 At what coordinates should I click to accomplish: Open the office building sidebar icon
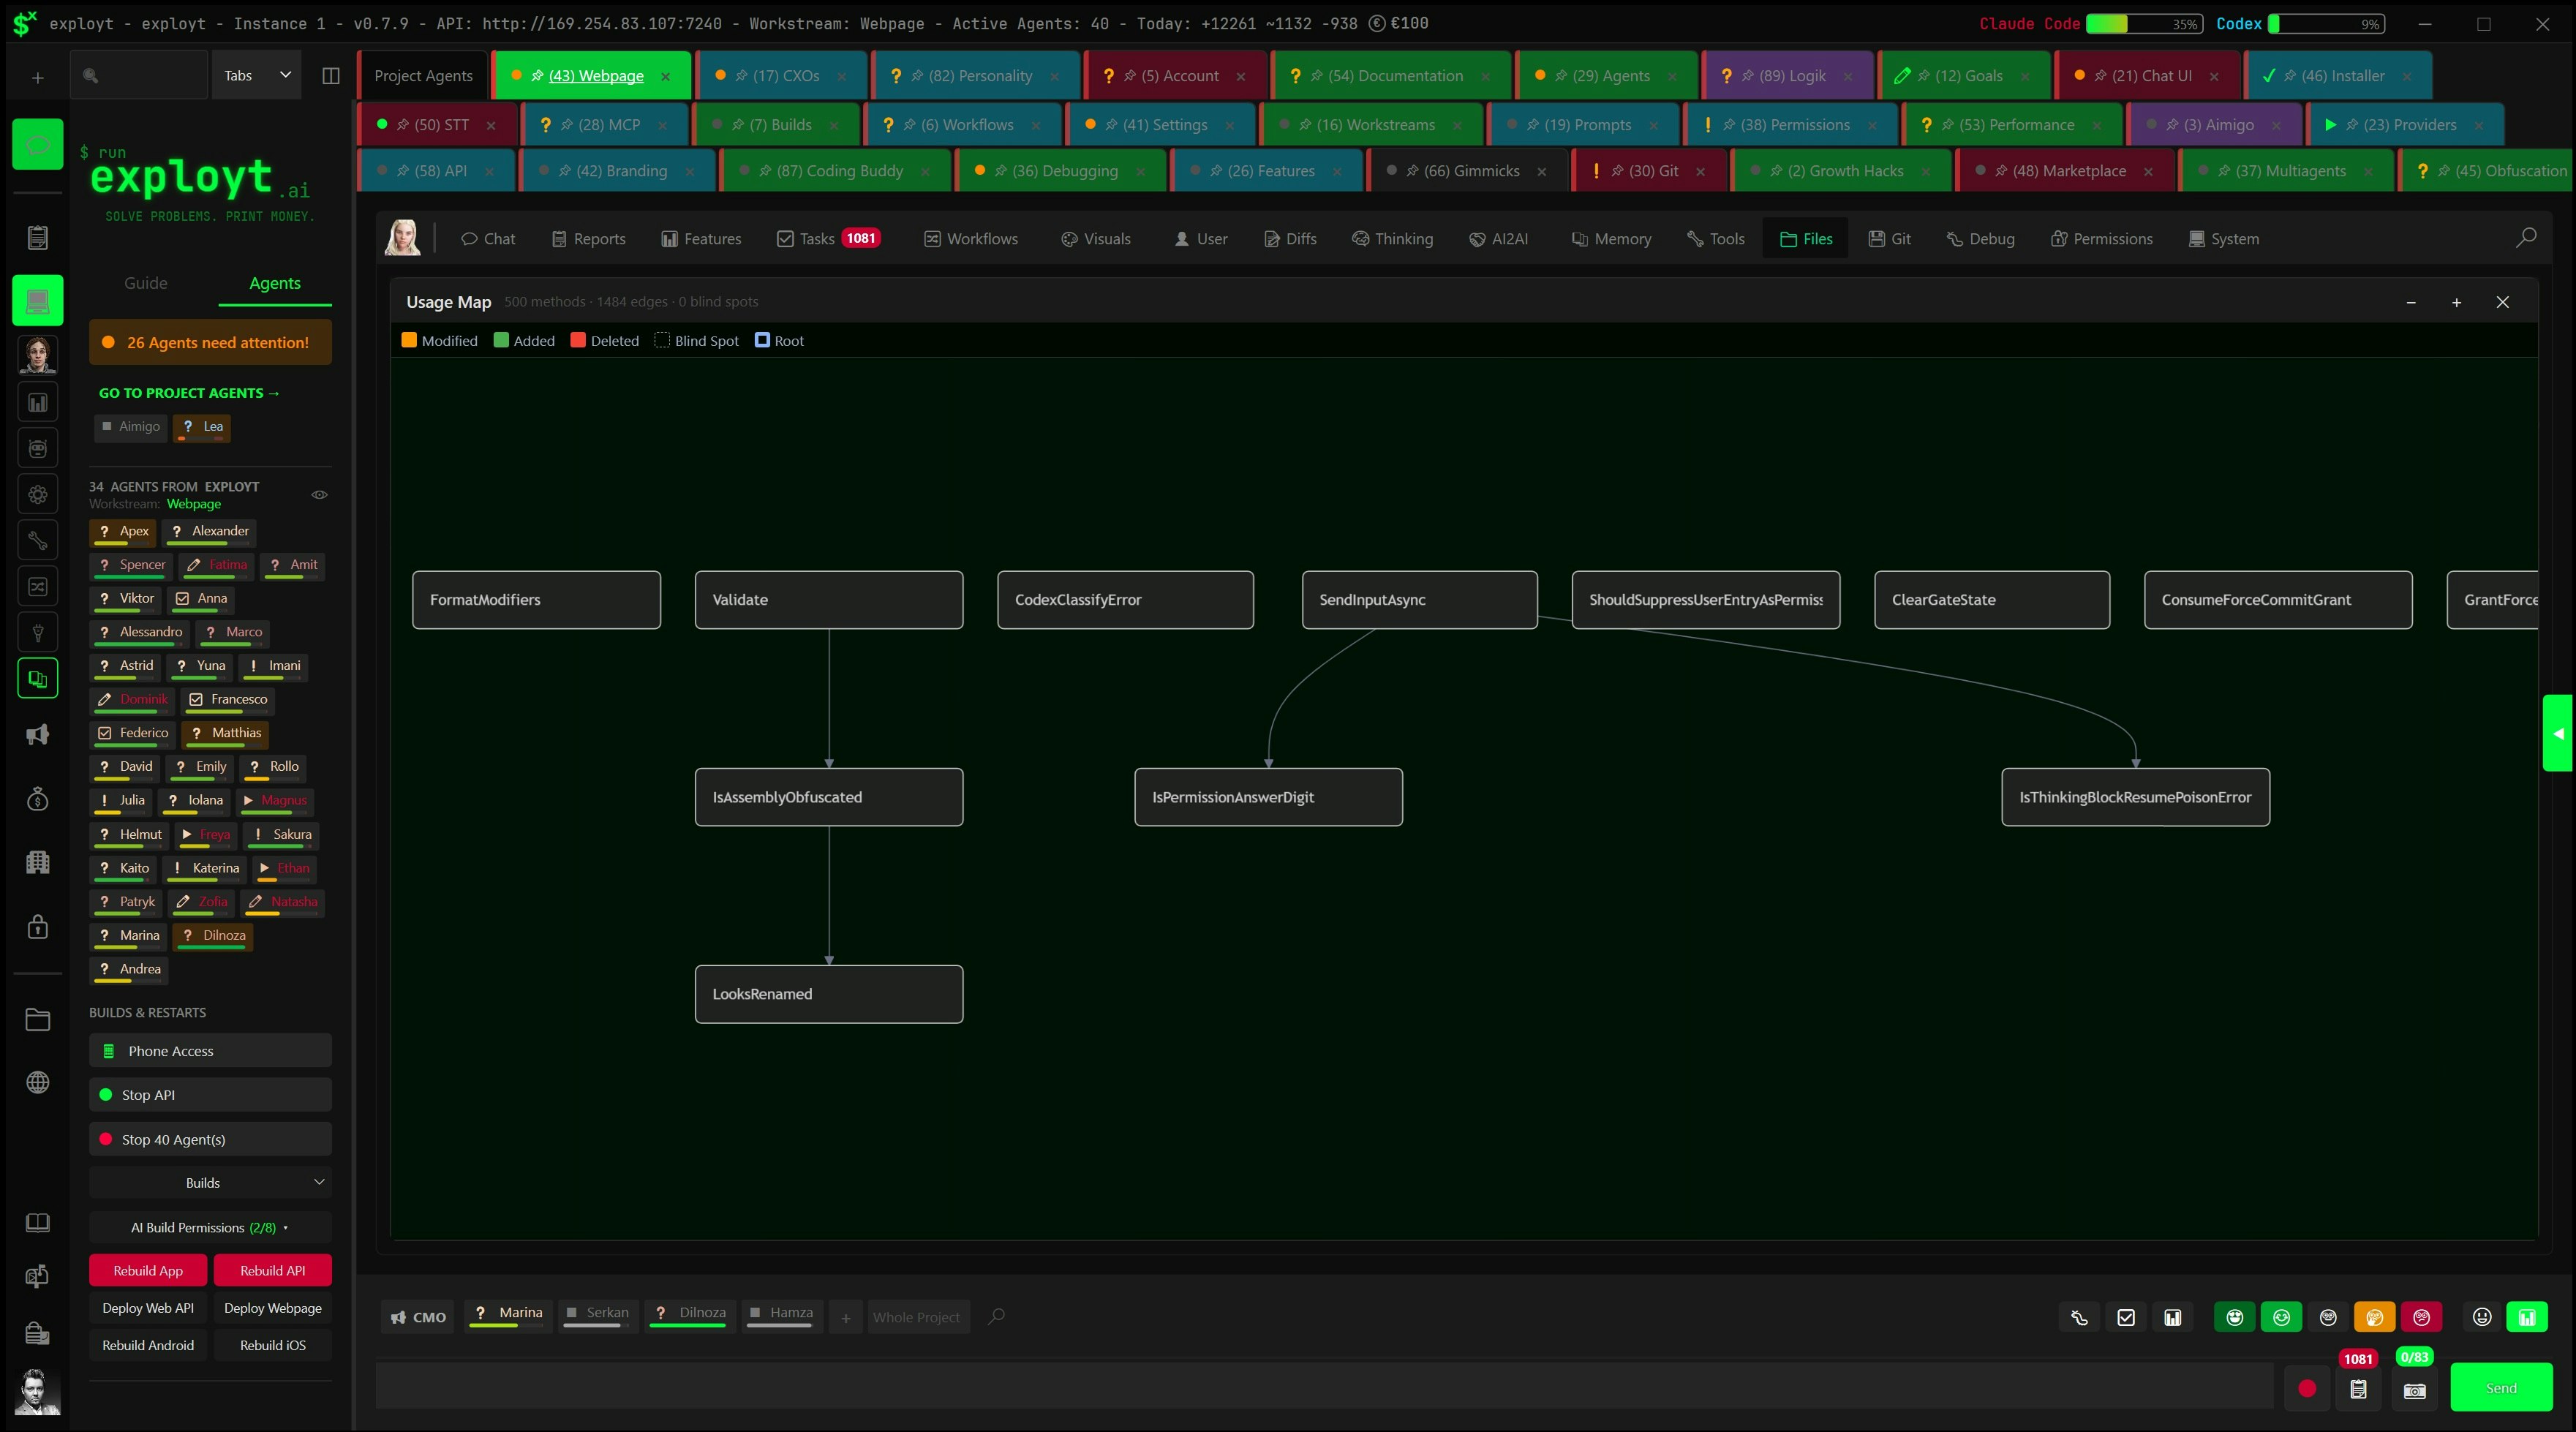[38, 862]
